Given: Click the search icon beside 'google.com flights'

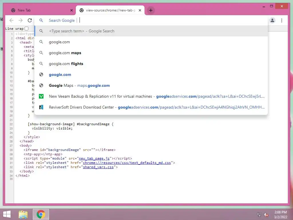Looking at the screenshot, I should click(x=41, y=64).
